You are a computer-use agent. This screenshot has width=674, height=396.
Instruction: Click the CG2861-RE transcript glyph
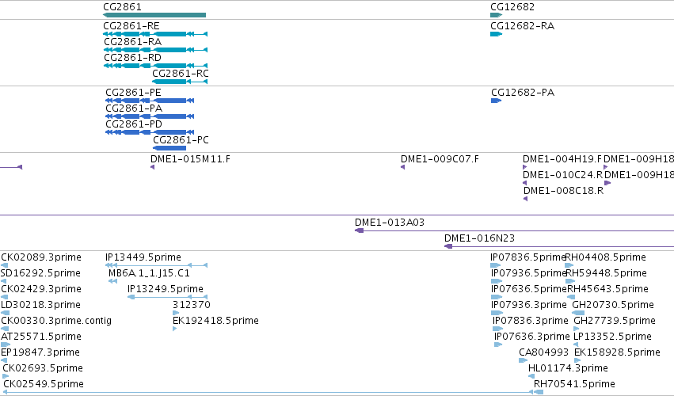coord(155,34)
